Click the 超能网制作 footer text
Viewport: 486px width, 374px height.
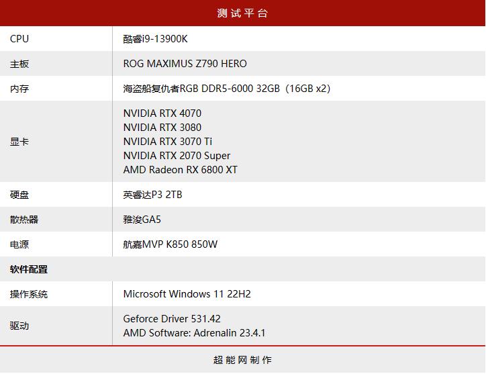242,360
